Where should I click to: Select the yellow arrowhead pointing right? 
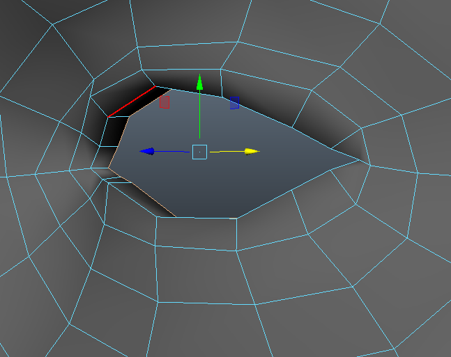tap(252, 151)
